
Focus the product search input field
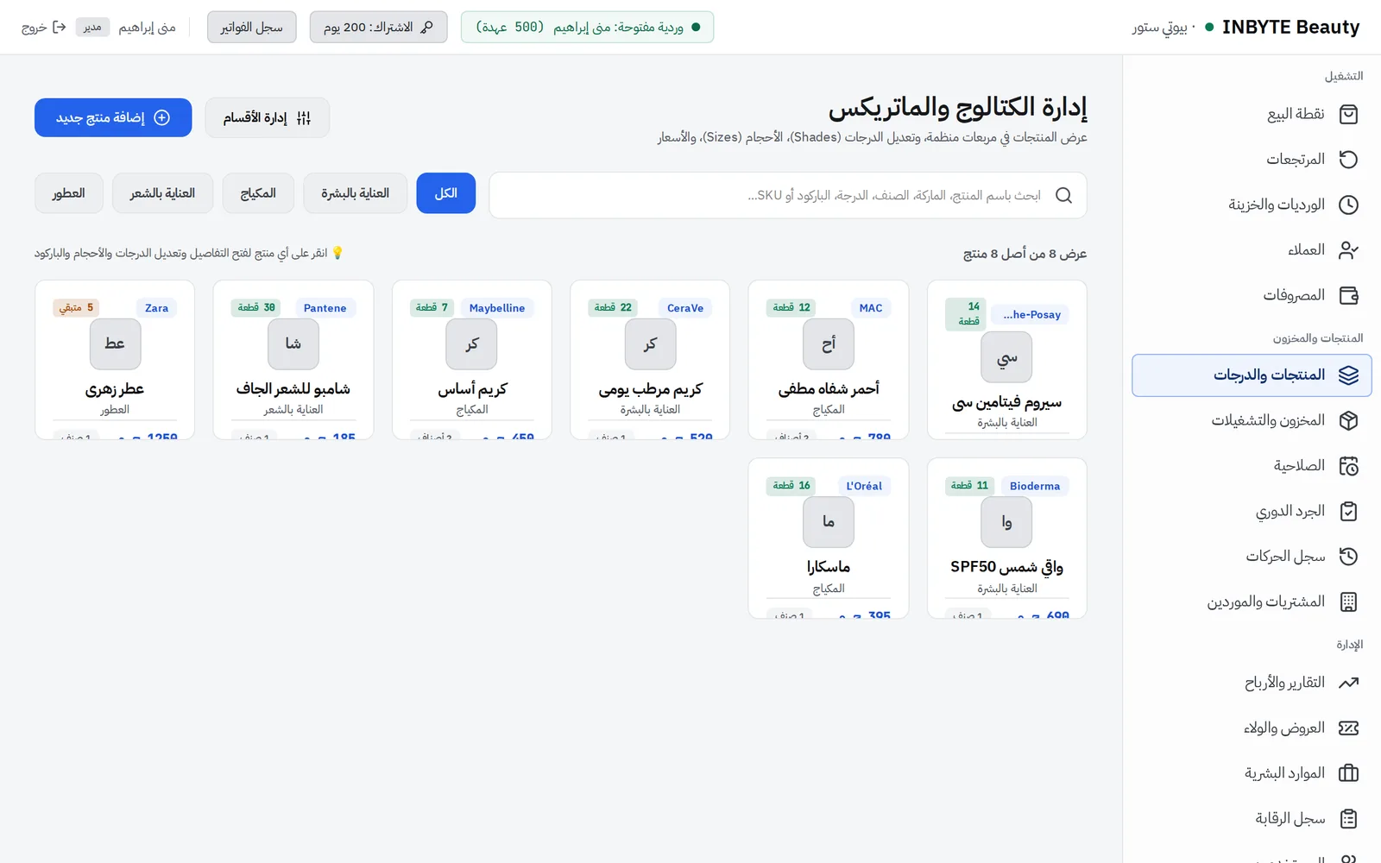point(787,195)
